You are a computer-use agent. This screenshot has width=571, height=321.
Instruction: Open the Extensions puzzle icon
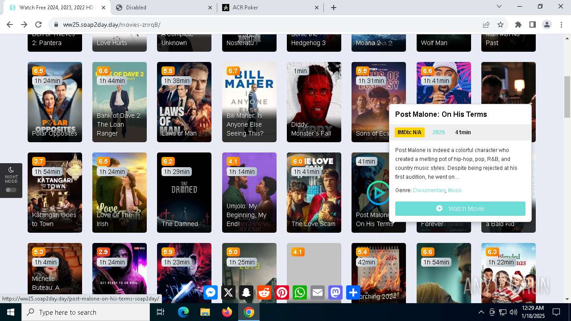click(x=518, y=25)
